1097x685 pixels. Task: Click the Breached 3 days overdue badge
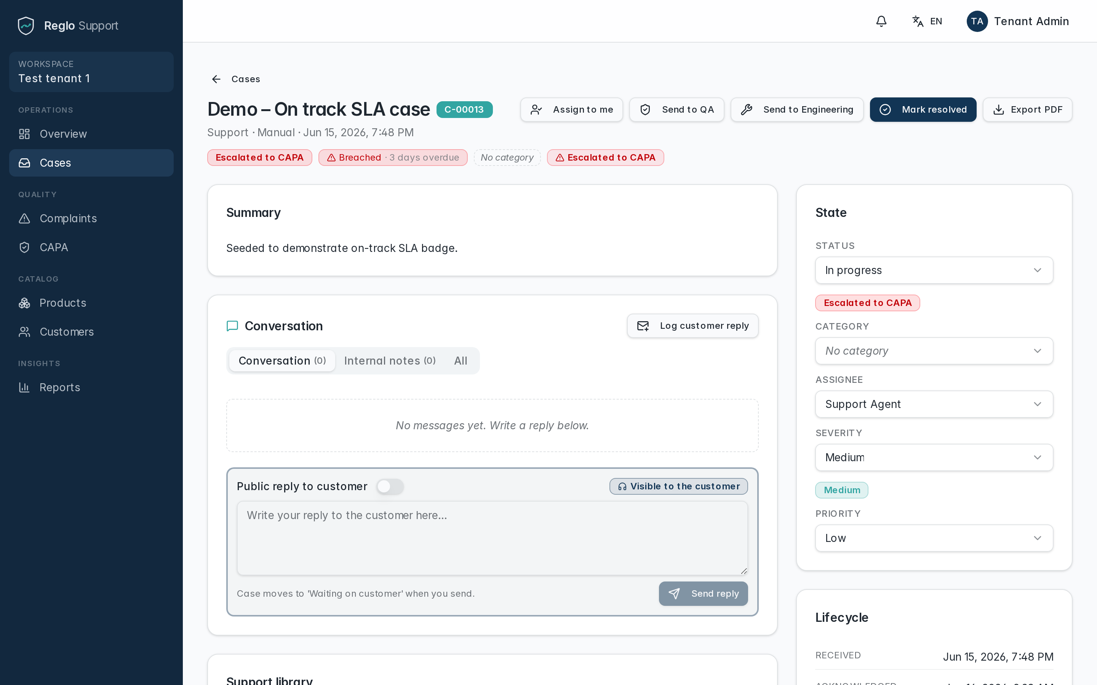(x=393, y=158)
